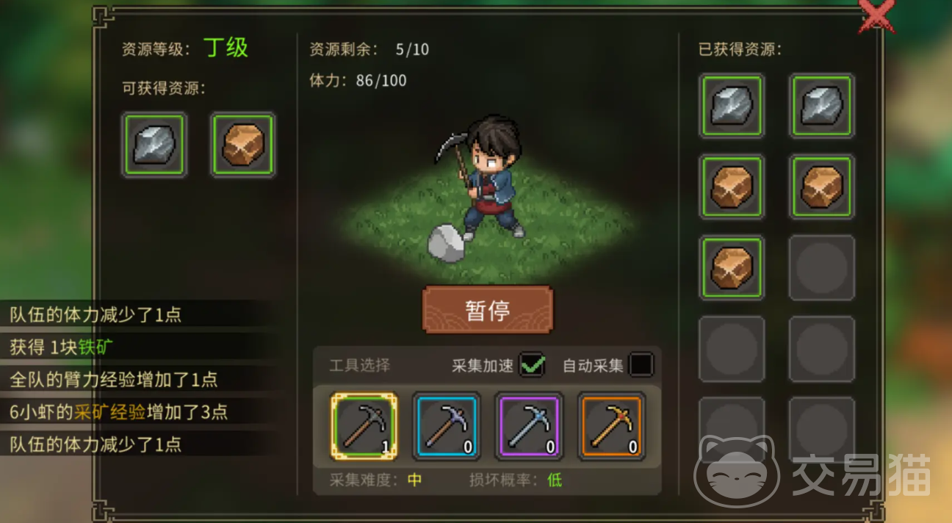The height and width of the screenshot is (523, 952).
Task: Disable the 采集加速 checkbox
Action: 532,364
